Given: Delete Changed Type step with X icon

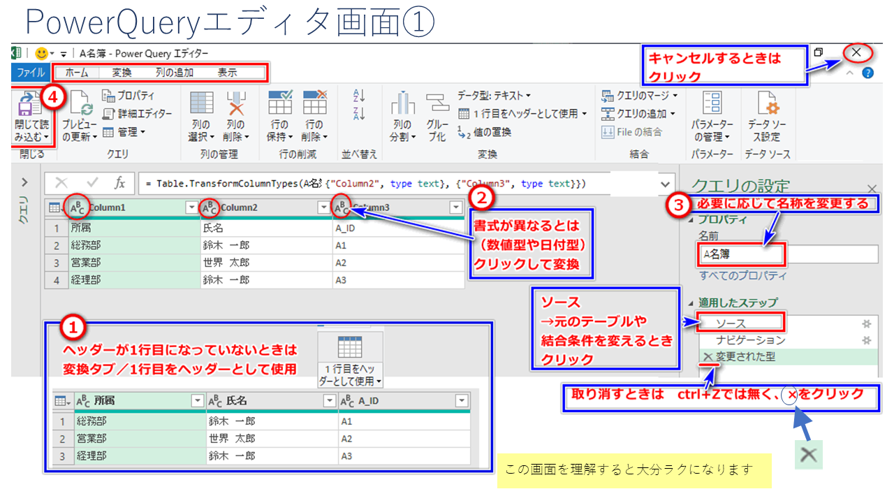Looking at the screenshot, I should click(708, 357).
